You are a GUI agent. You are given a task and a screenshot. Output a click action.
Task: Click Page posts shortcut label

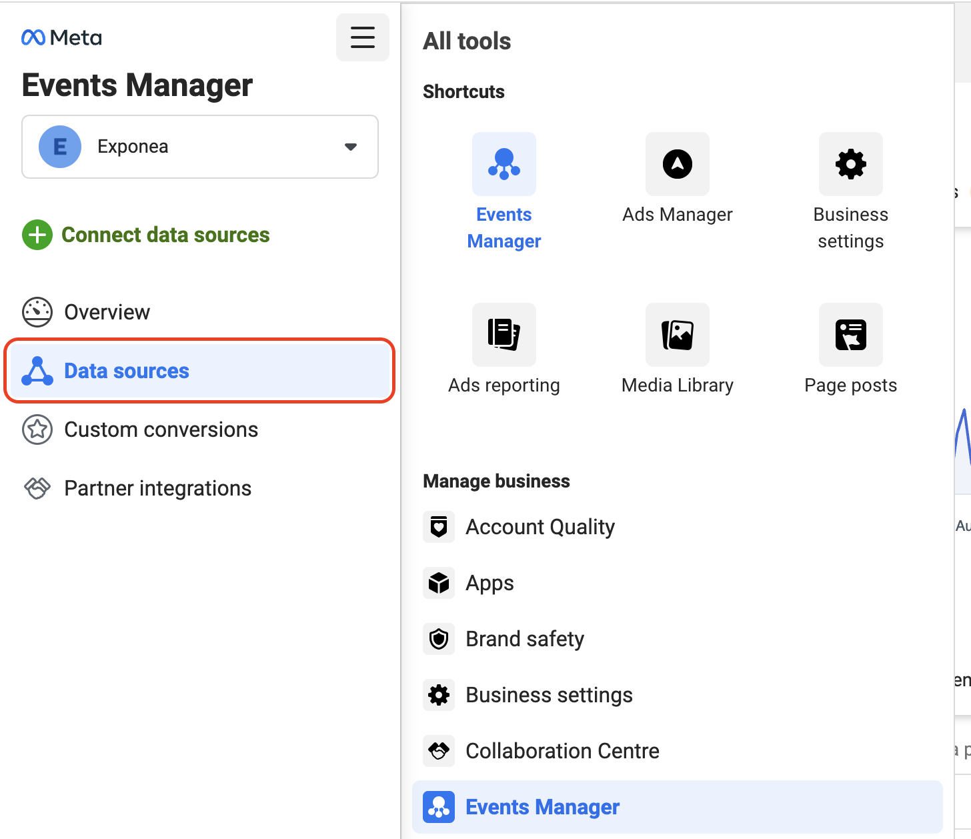pos(851,385)
